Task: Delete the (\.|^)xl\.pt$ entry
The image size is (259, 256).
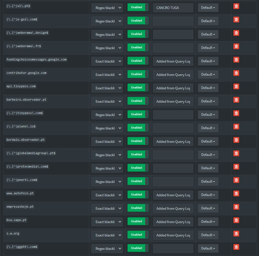Action: (x=236, y=6)
